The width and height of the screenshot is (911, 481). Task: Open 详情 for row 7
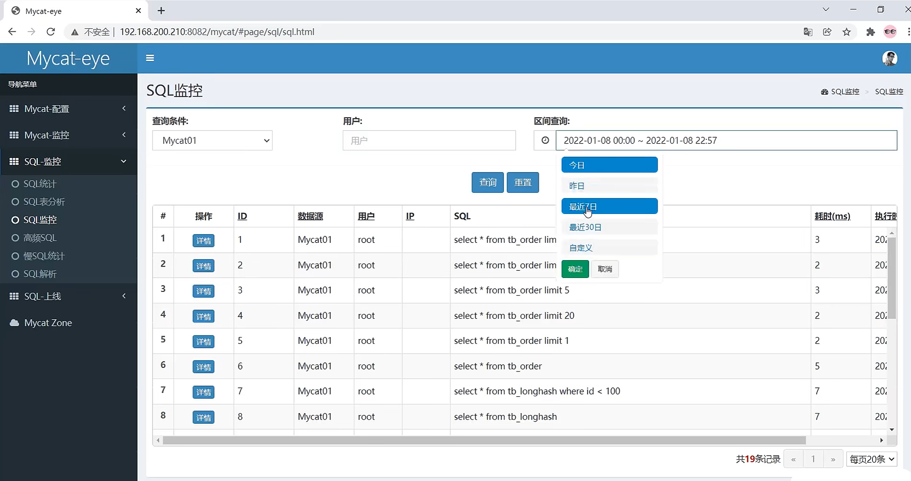coord(204,392)
